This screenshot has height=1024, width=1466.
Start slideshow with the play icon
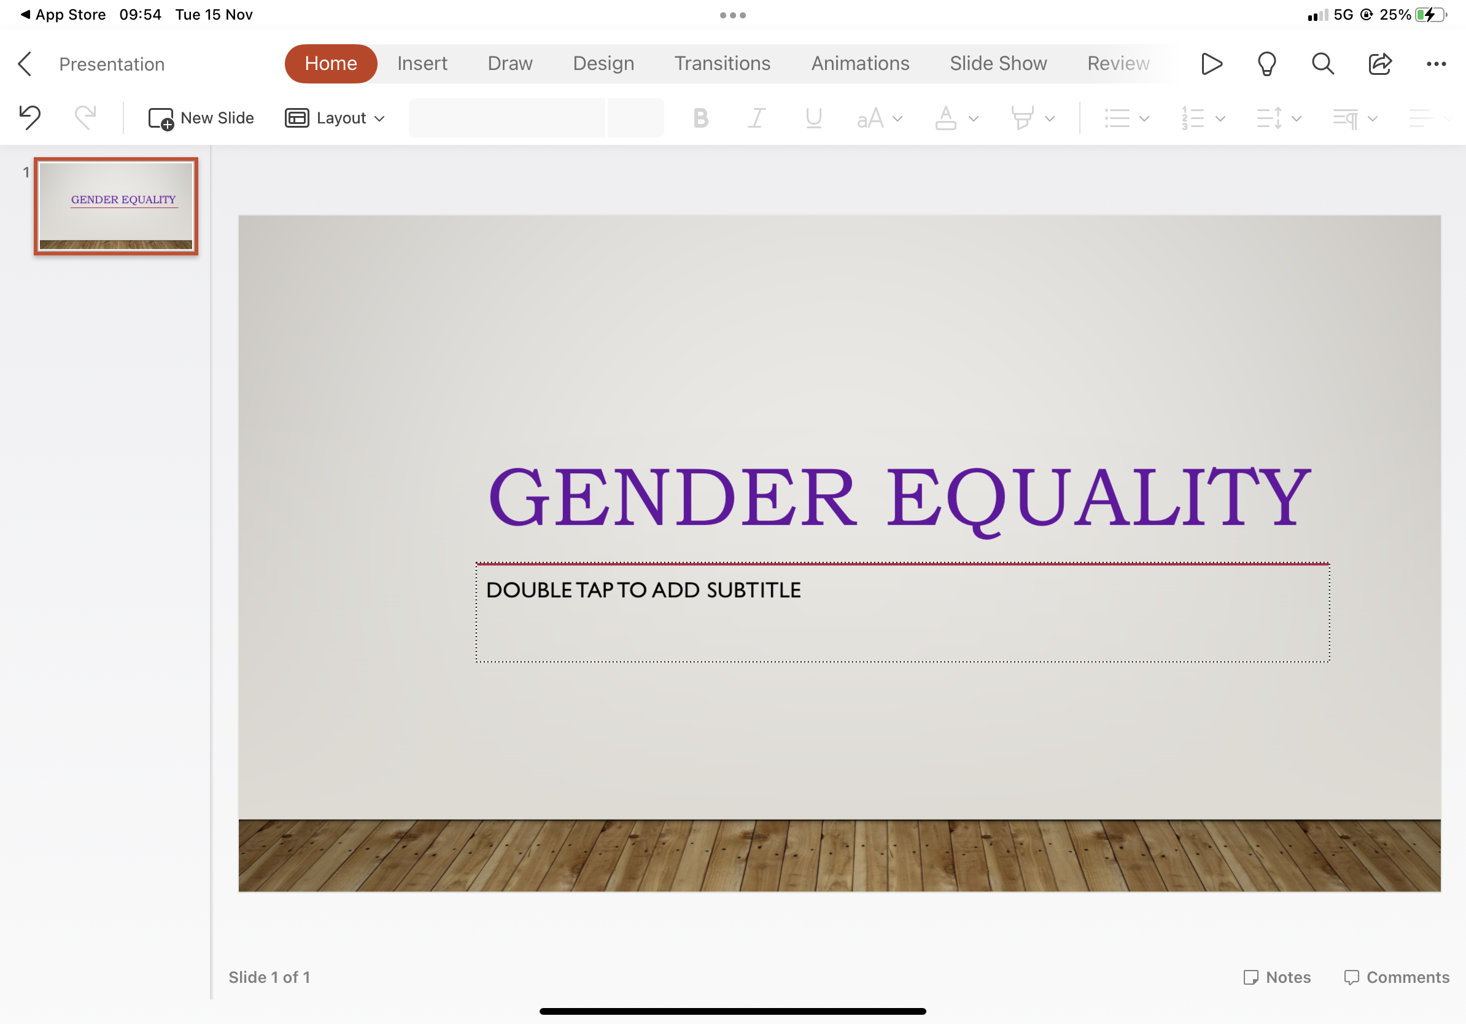pos(1211,64)
